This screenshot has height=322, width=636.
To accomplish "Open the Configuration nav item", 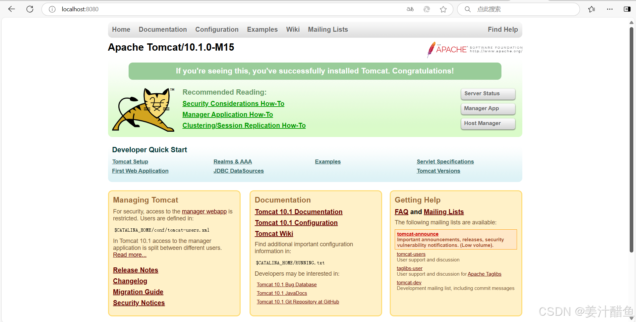I will click(x=217, y=29).
